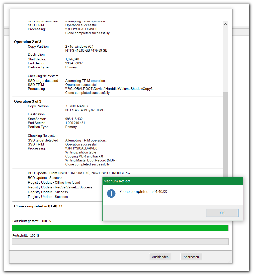Click 'Registry Update - RegSetValueEx Success'
This screenshot has height=275, width=253.
pyautogui.click(x=60, y=187)
